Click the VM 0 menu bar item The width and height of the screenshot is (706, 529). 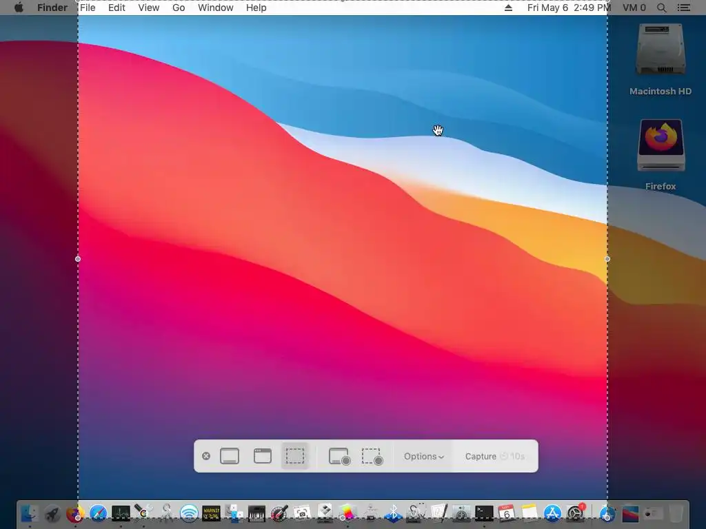[634, 8]
